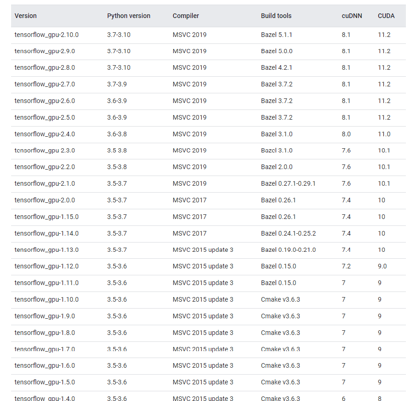
Task: Click Bazel 0.27.1-0.29.1 build tools cell
Action: point(288,183)
